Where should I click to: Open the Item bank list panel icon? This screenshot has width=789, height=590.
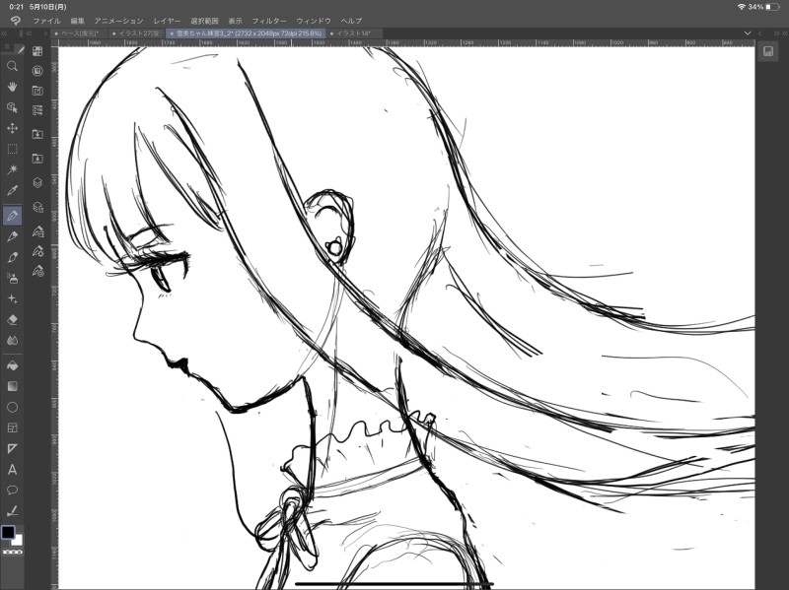[x=37, y=110]
